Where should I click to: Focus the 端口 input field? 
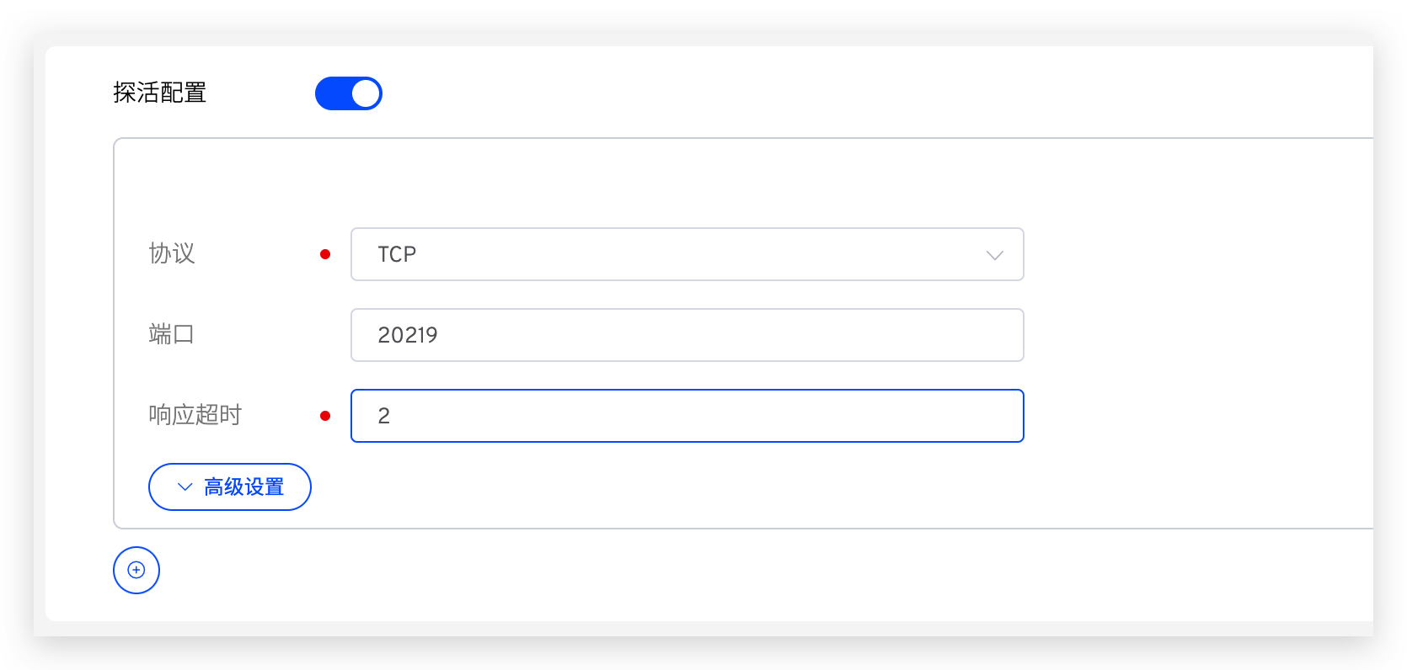click(687, 335)
